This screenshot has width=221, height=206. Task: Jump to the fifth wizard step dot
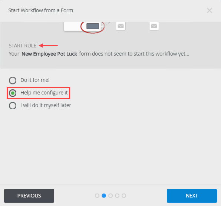pos(124,196)
